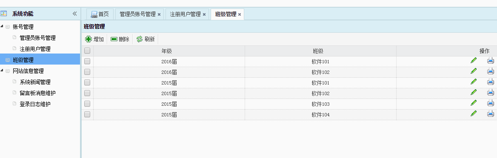Click the 系统功能 panel grid icon
Viewport: 497px width, 158px height.
click(3, 14)
